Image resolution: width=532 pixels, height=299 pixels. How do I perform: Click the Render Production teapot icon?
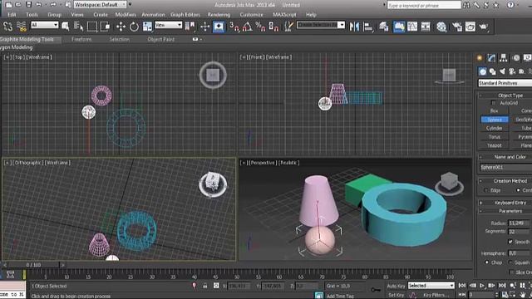484,27
